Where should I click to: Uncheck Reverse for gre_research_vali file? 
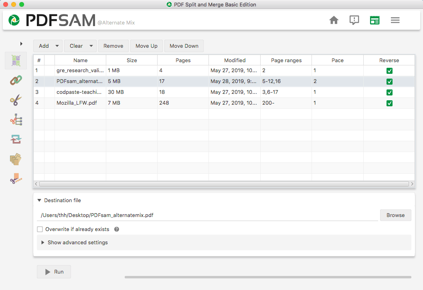tap(389, 71)
